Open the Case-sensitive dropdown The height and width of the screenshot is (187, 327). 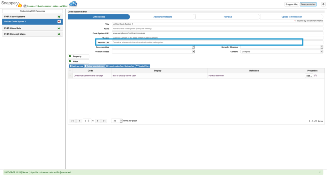193,47
